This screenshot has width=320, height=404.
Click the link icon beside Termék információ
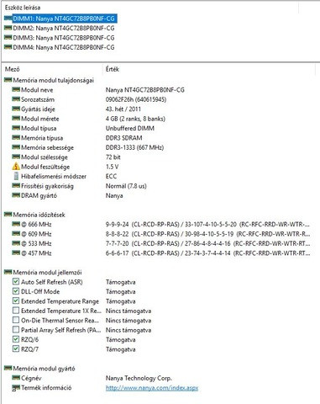click(x=16, y=388)
